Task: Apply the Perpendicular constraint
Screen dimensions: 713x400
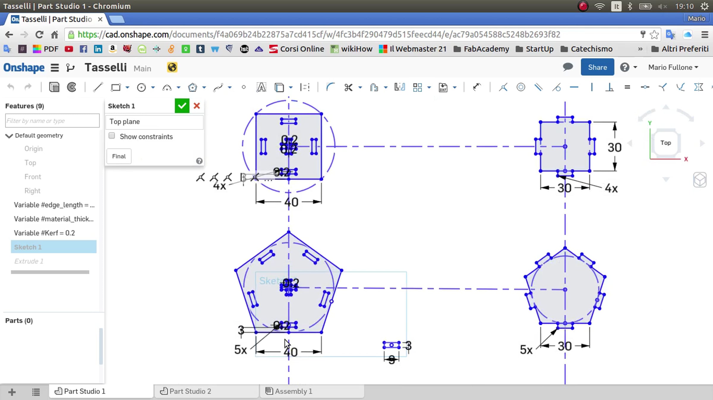Action: pos(610,87)
